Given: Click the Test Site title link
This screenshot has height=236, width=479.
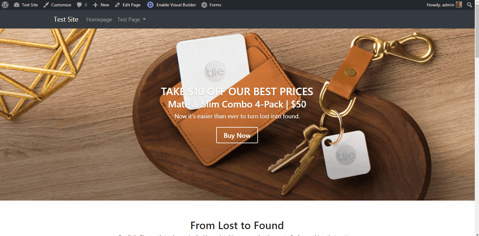Looking at the screenshot, I should 66,19.
